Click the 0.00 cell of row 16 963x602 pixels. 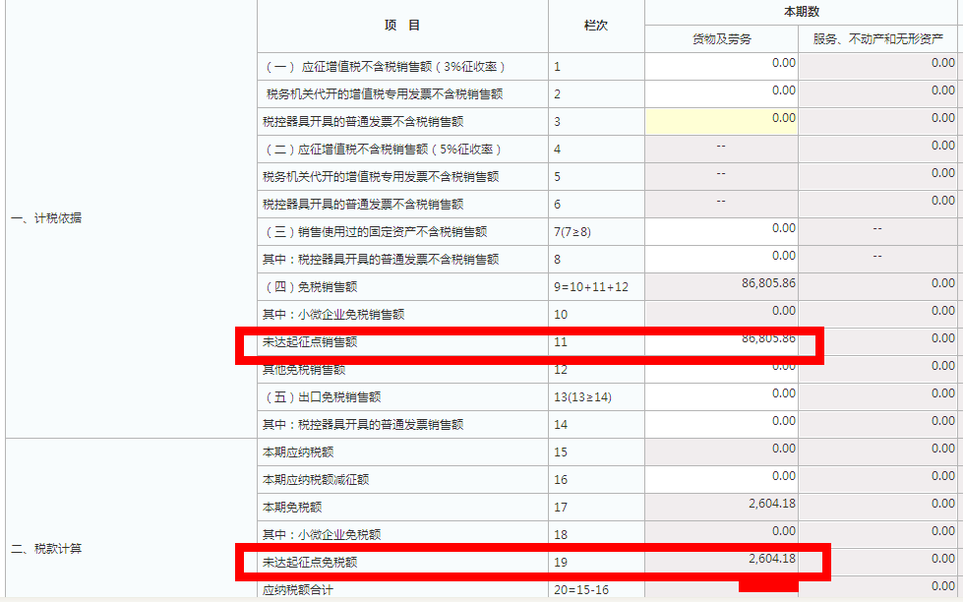(720, 478)
